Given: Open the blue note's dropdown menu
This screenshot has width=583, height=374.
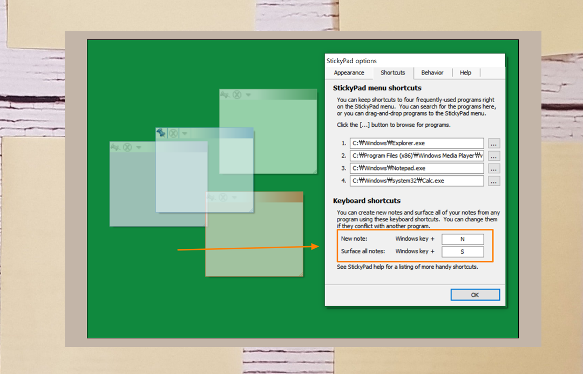Looking at the screenshot, I should tap(185, 133).
